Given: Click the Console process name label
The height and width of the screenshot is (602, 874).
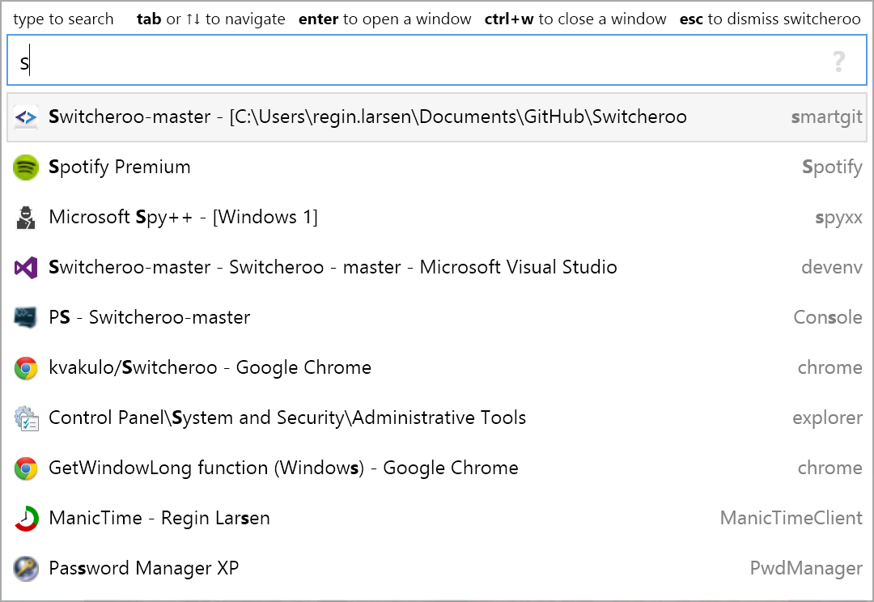Looking at the screenshot, I should click(x=828, y=318).
